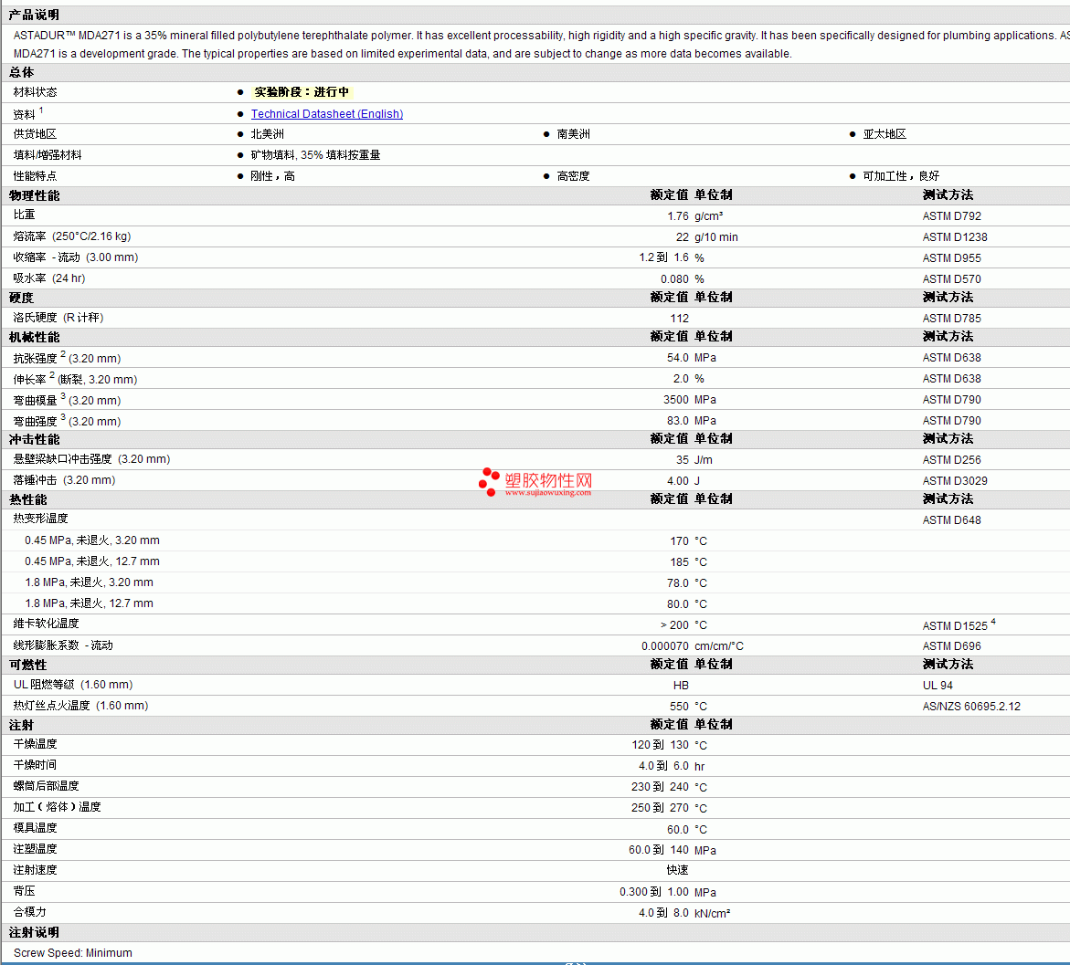This screenshot has width=1070, height=965.
Task: Select the '矿物填料, 35% 填料按重量' filler text
Action: 315,155
